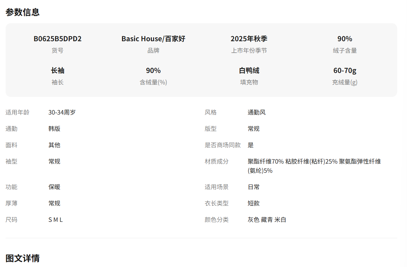Click the 日常 applicable scene value

(x=254, y=187)
